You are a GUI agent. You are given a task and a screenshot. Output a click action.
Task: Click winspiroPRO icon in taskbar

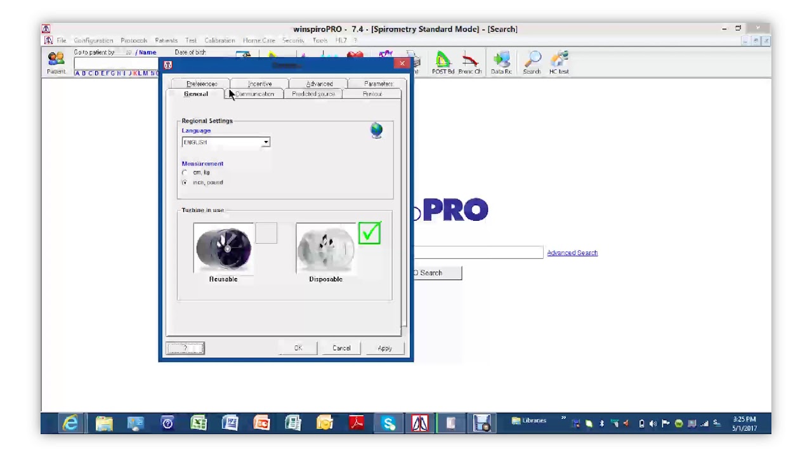click(x=419, y=423)
